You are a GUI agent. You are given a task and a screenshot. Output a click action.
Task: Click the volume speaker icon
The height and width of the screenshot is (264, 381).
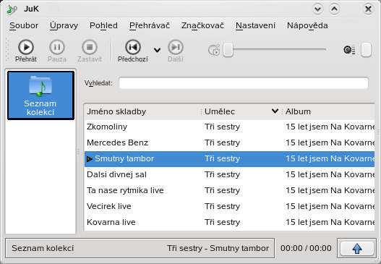click(349, 50)
